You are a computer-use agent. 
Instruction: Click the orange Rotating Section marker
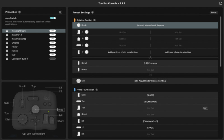(74, 20)
